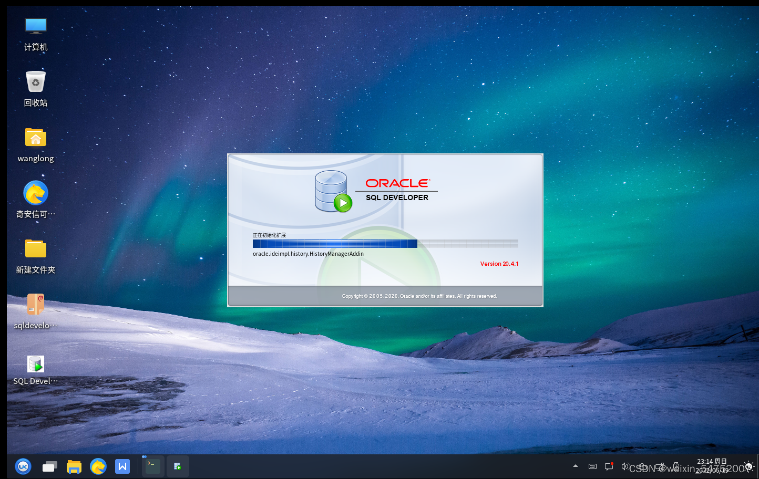Viewport: 759px width, 479px height.
Task: Click the volume speaker tray icon
Action: (x=625, y=466)
